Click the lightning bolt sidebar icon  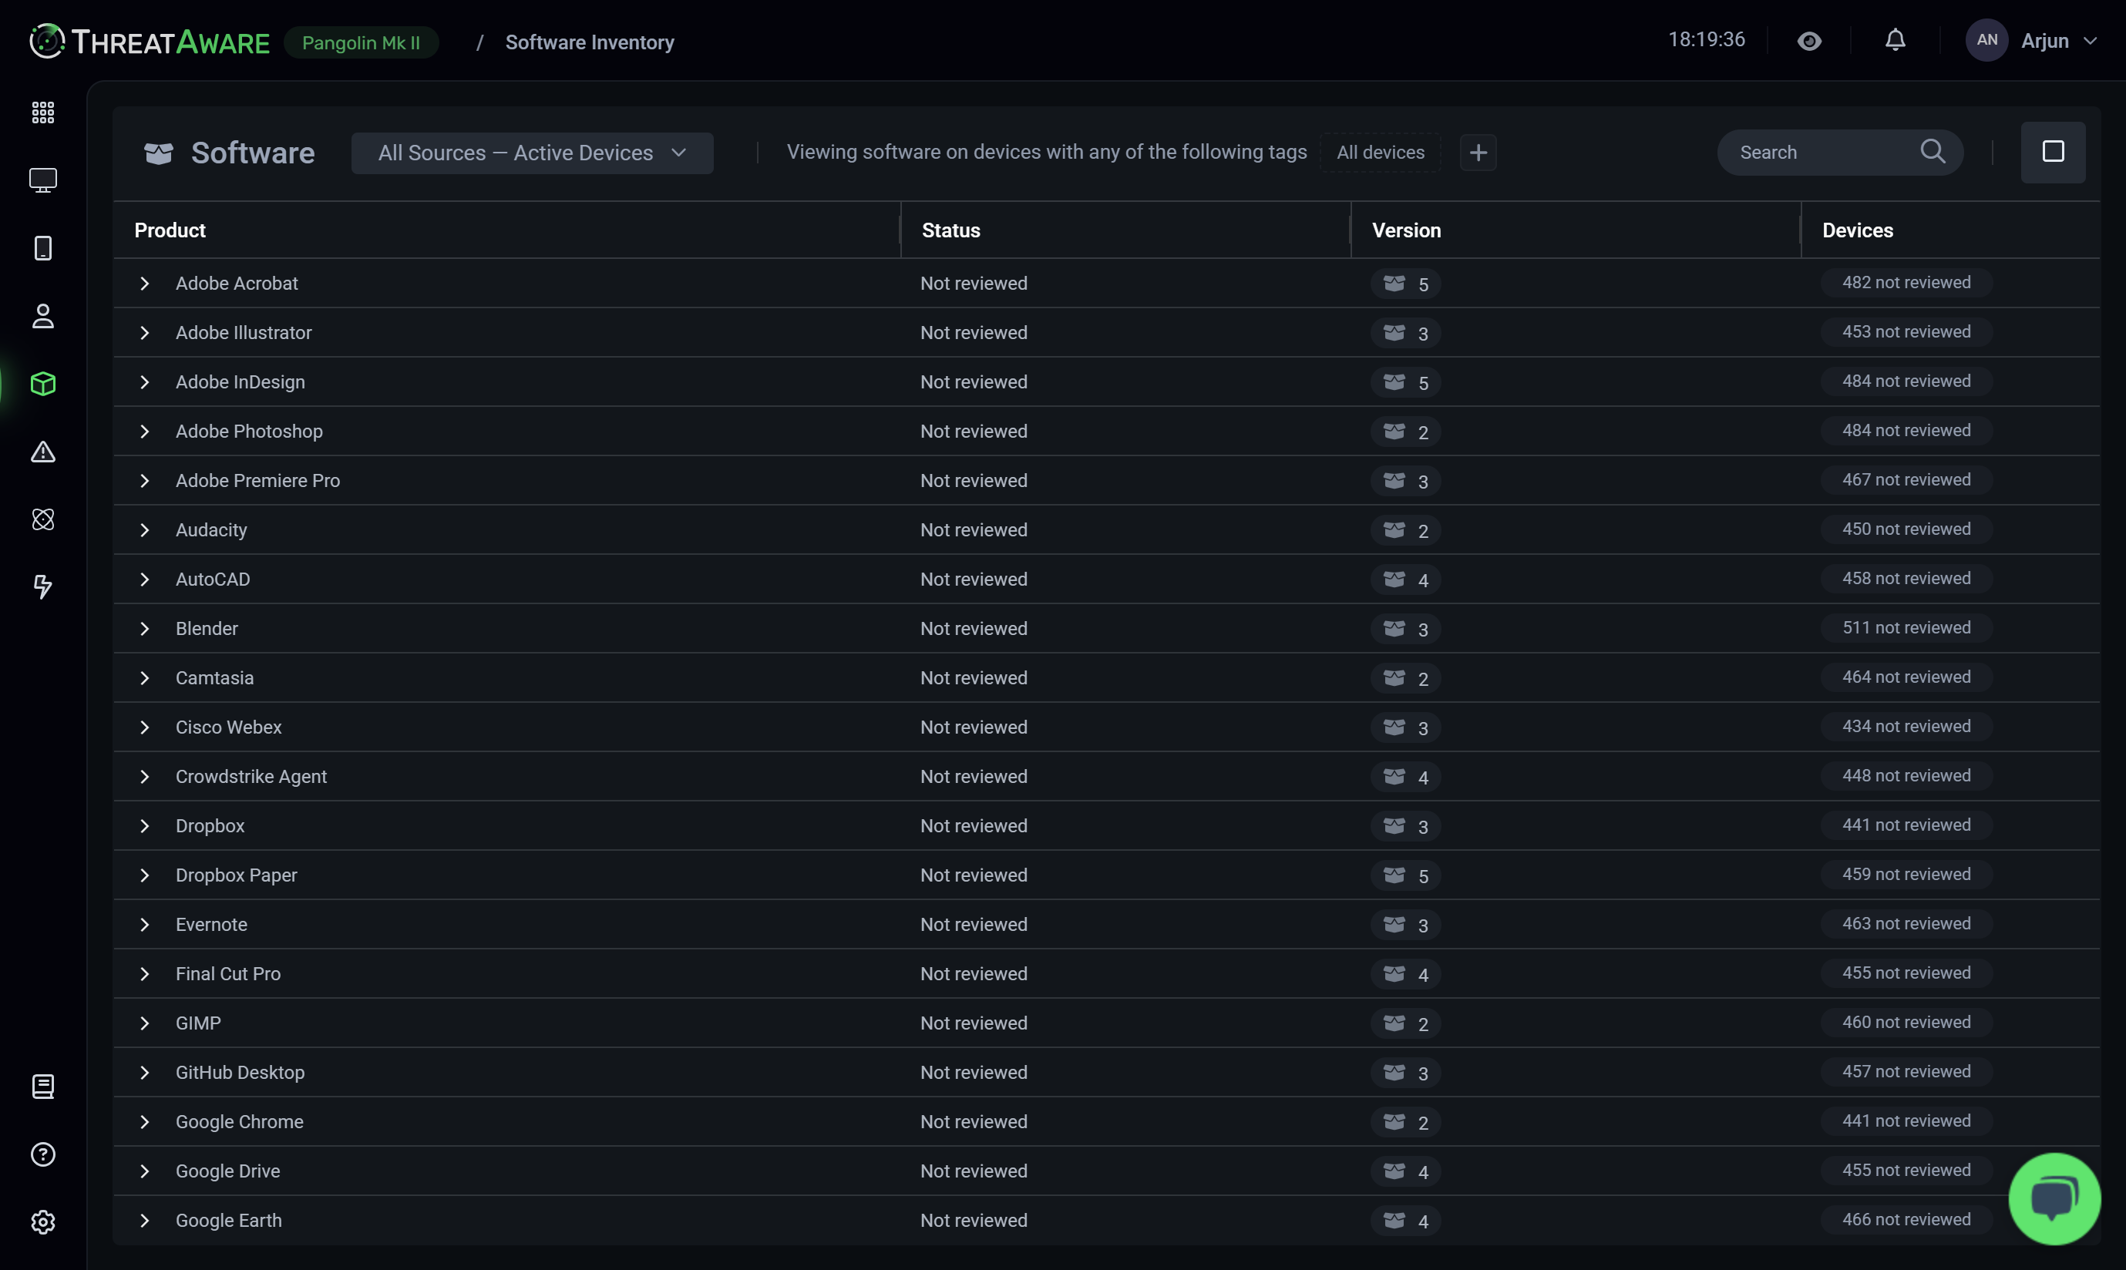coord(42,587)
